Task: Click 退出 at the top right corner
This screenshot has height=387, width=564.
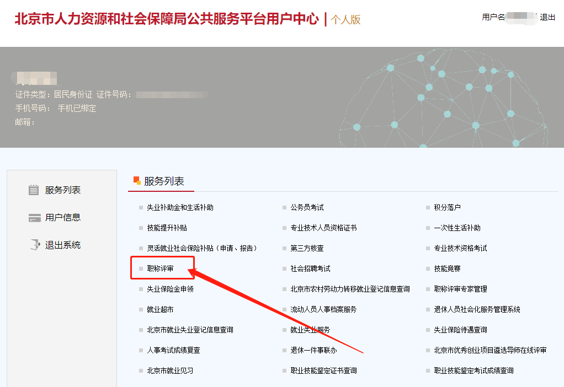Action: coord(547,17)
